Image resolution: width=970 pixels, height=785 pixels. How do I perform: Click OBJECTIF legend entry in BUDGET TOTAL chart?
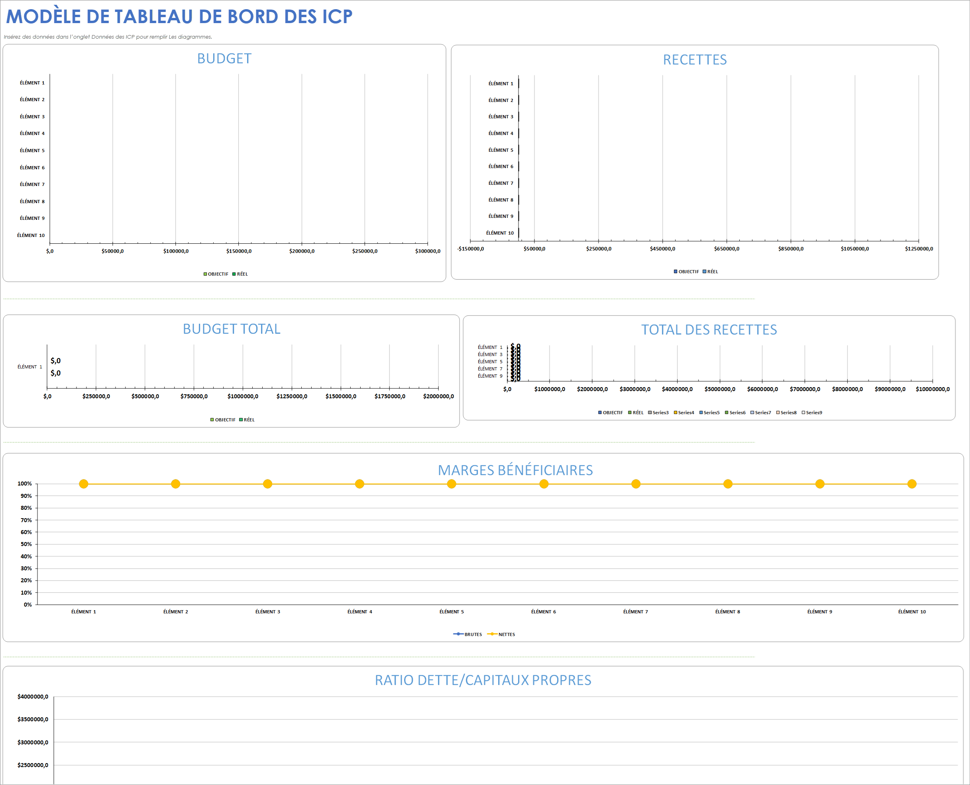click(223, 420)
